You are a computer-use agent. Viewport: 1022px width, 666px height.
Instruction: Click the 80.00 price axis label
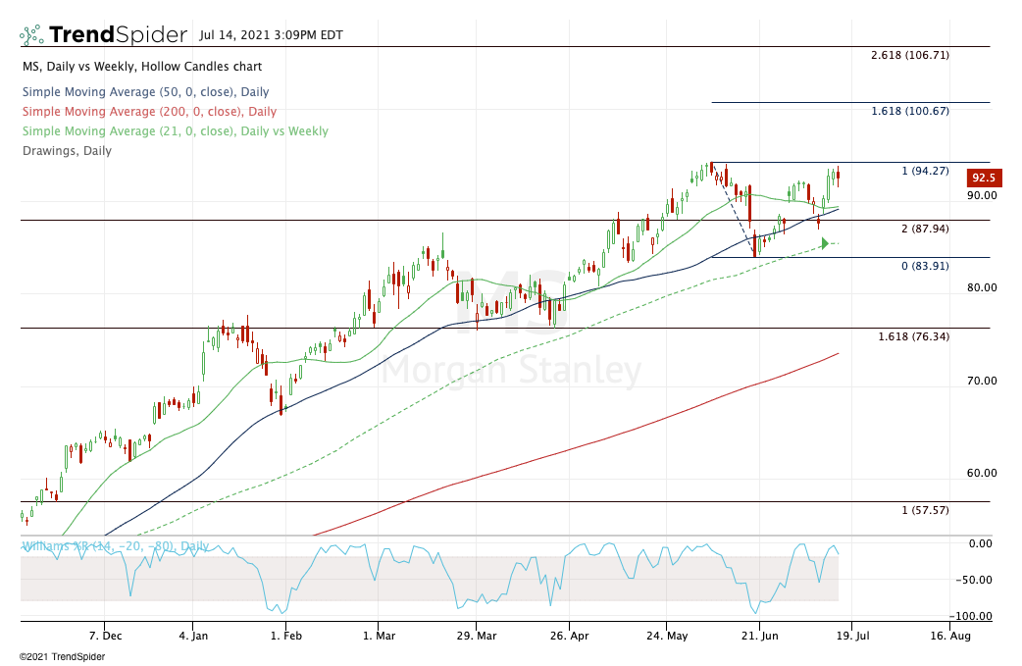[x=982, y=287]
